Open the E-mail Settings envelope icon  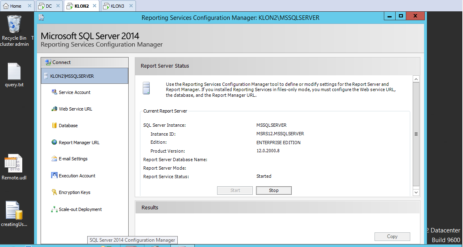coord(54,159)
